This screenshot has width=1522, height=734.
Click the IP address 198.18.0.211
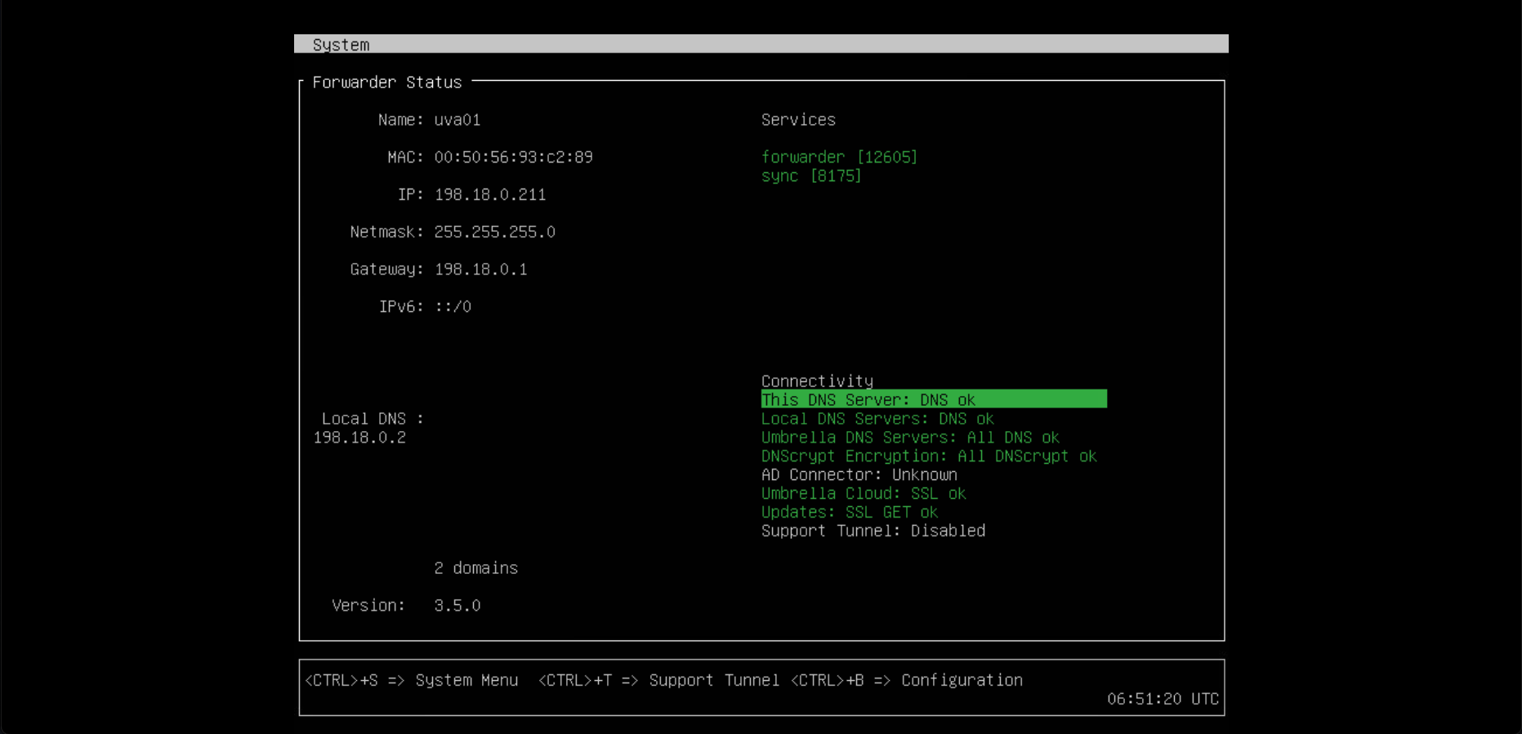(x=489, y=194)
